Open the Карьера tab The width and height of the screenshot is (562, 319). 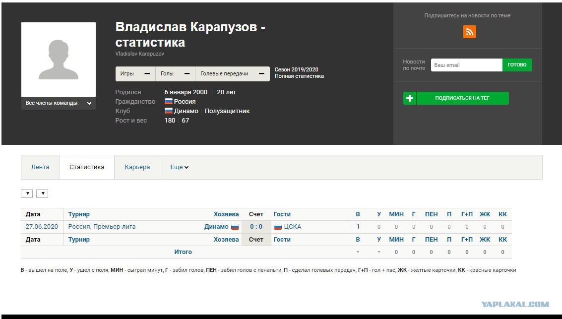(137, 167)
